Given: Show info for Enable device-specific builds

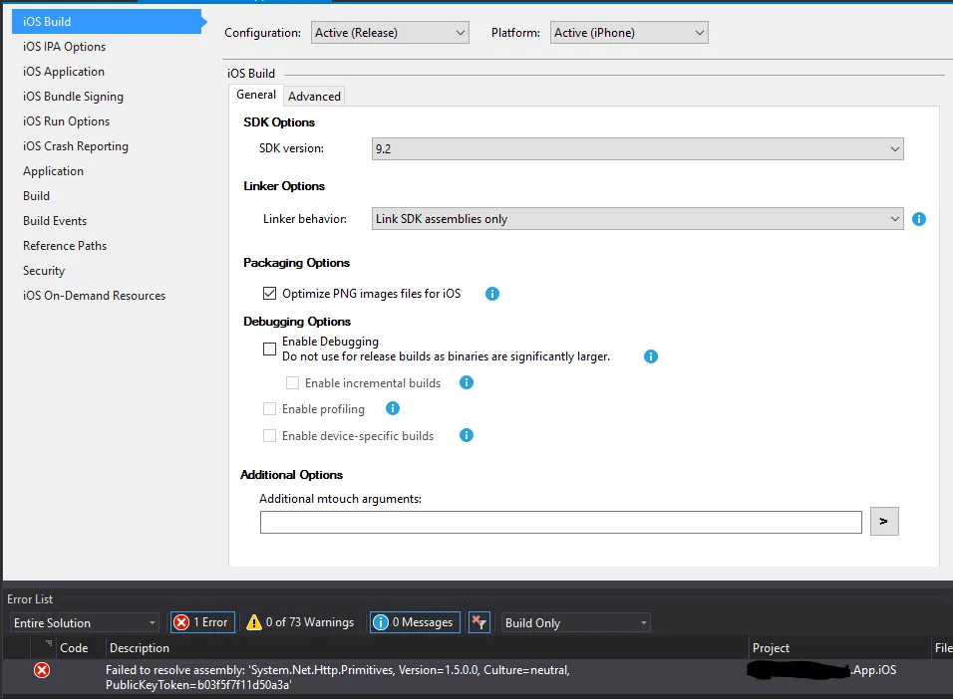Looking at the screenshot, I should click(x=467, y=435).
